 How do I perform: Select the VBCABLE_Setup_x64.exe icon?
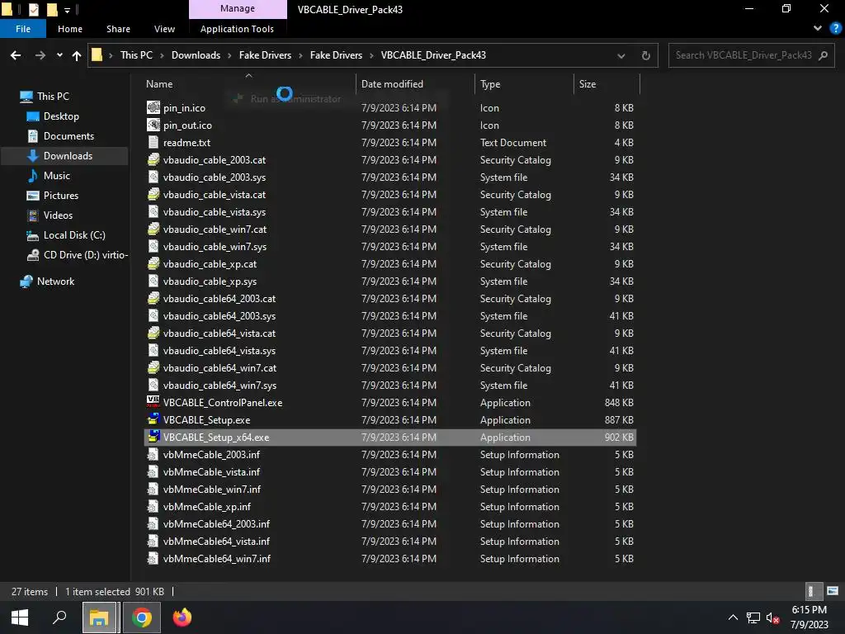point(153,437)
